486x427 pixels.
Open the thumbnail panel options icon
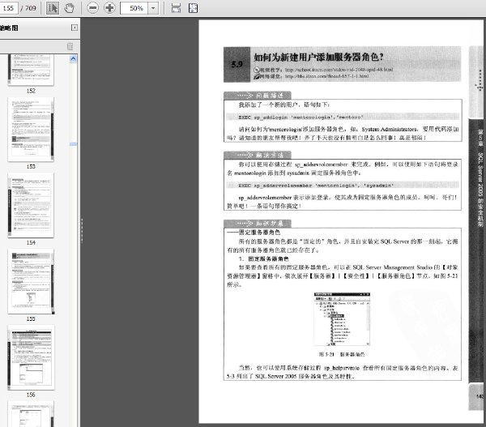tap(70, 46)
